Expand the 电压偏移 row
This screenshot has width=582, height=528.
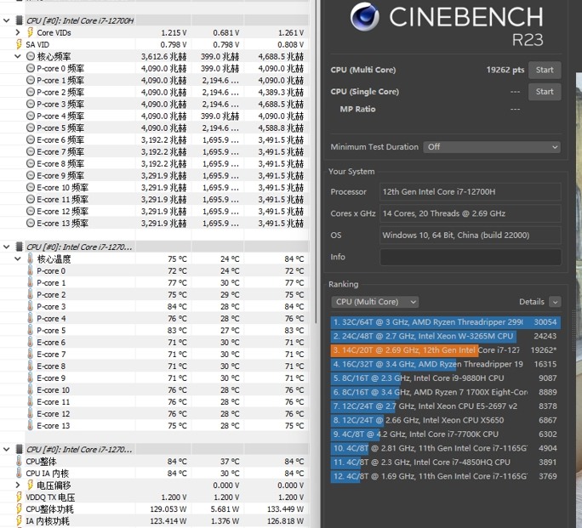(x=18, y=485)
